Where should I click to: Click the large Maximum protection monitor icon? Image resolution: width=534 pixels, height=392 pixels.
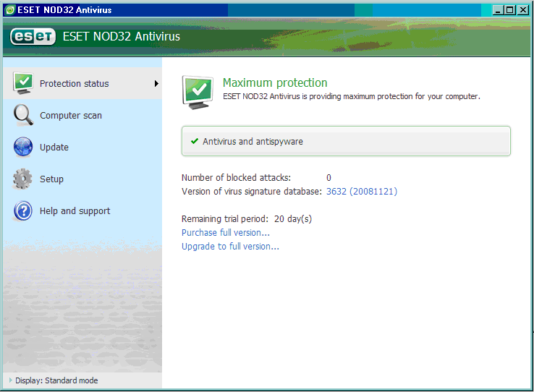coord(198,93)
